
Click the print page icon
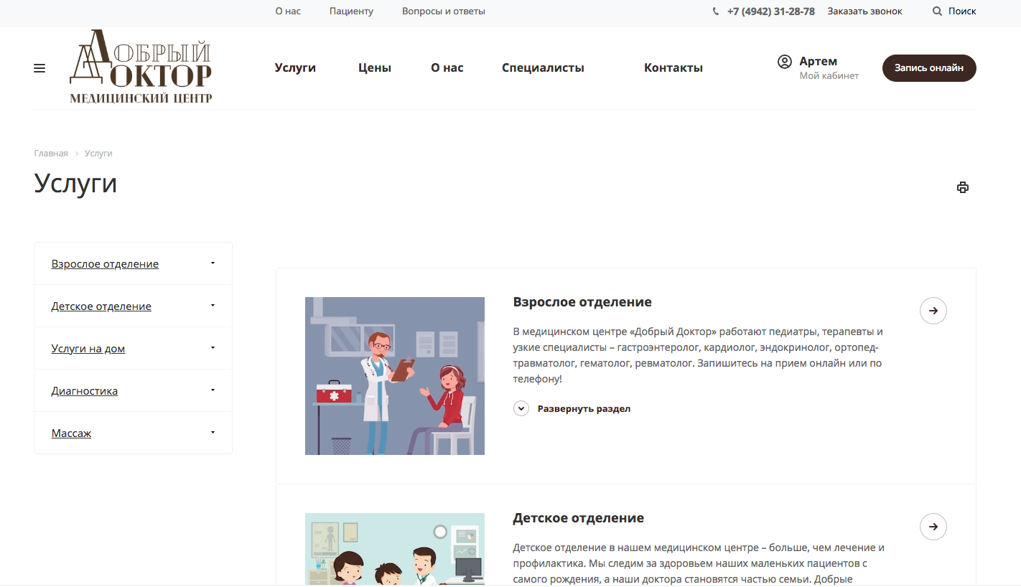pyautogui.click(x=963, y=187)
